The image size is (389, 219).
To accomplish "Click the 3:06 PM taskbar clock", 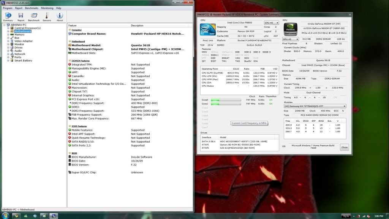I will tap(379, 216).
